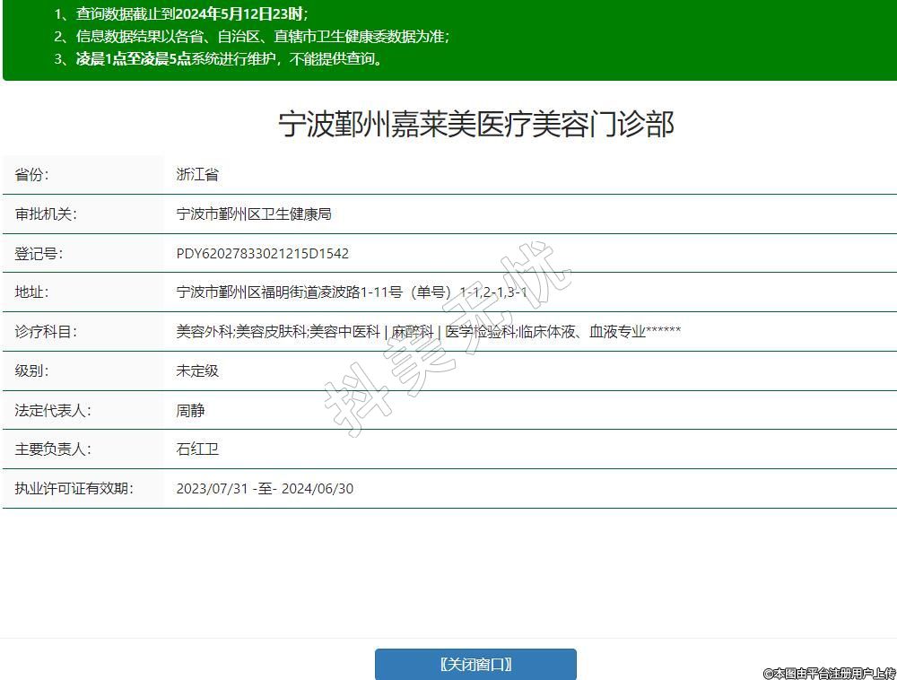This screenshot has width=897, height=680.
Task: Click the 执业许可证有效期 label
Action: 74,488
